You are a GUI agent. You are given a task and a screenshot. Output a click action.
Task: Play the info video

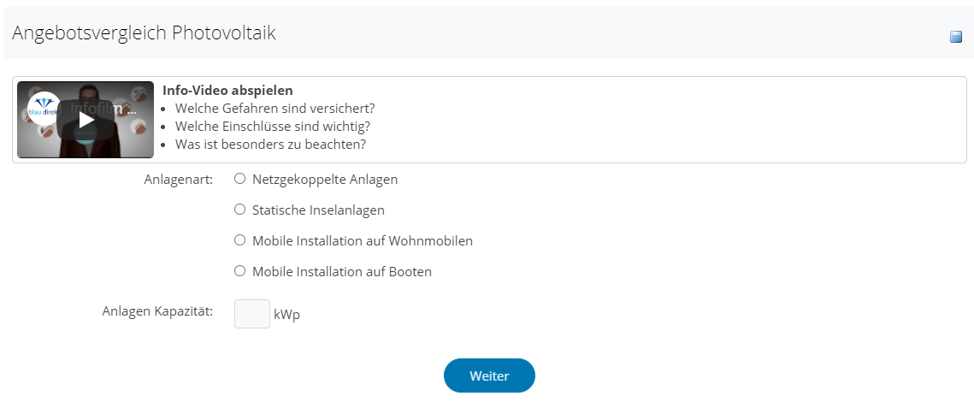click(86, 120)
